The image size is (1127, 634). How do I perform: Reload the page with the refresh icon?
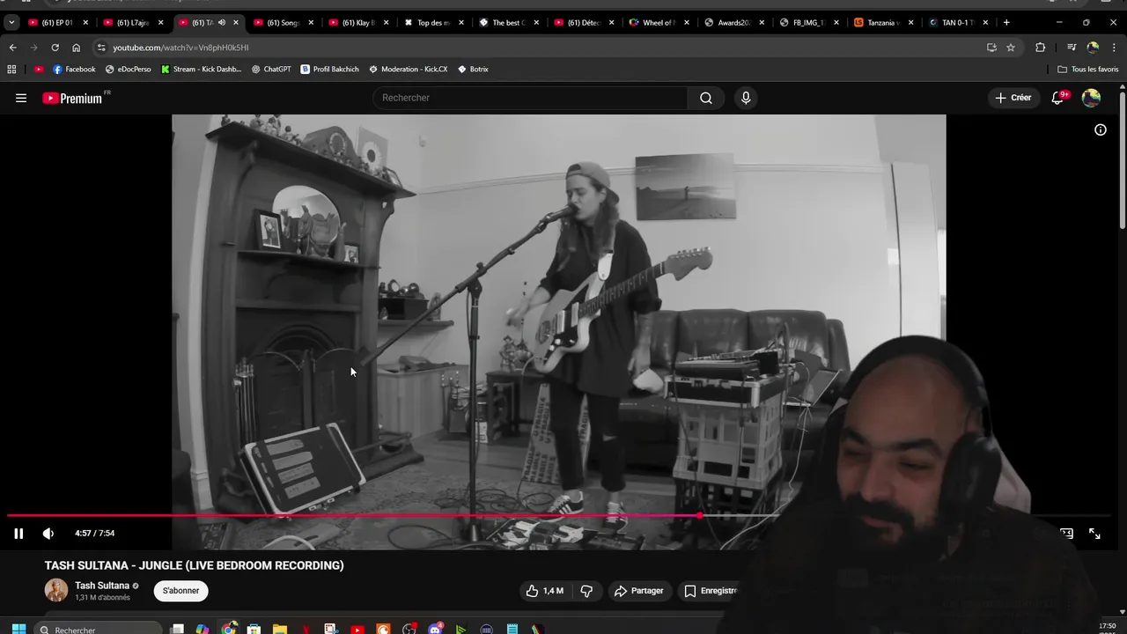coord(55,48)
